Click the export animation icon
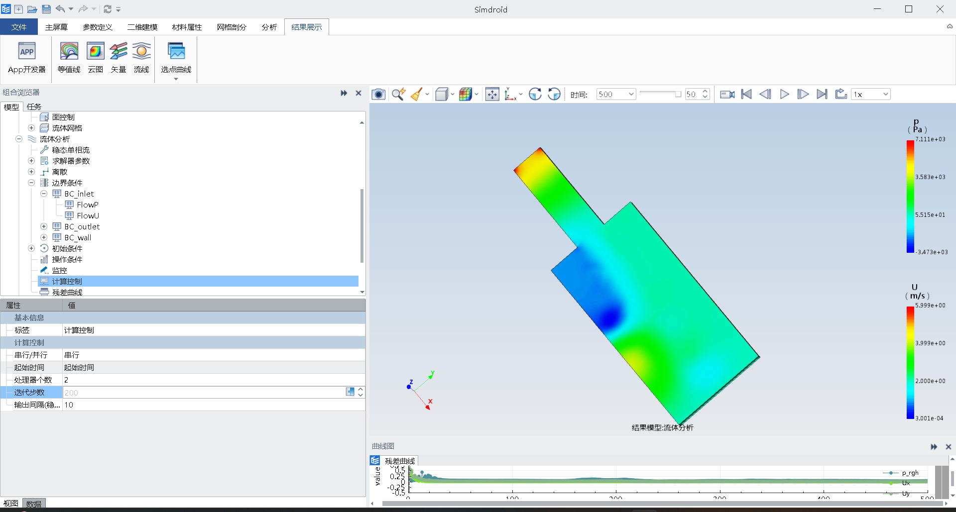This screenshot has width=956, height=512. [x=841, y=94]
